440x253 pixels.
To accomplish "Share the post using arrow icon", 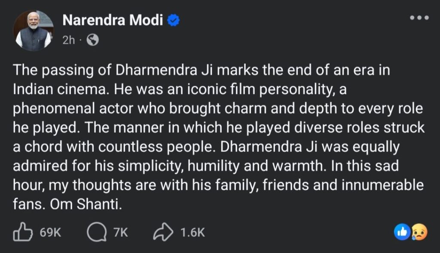I will (163, 233).
